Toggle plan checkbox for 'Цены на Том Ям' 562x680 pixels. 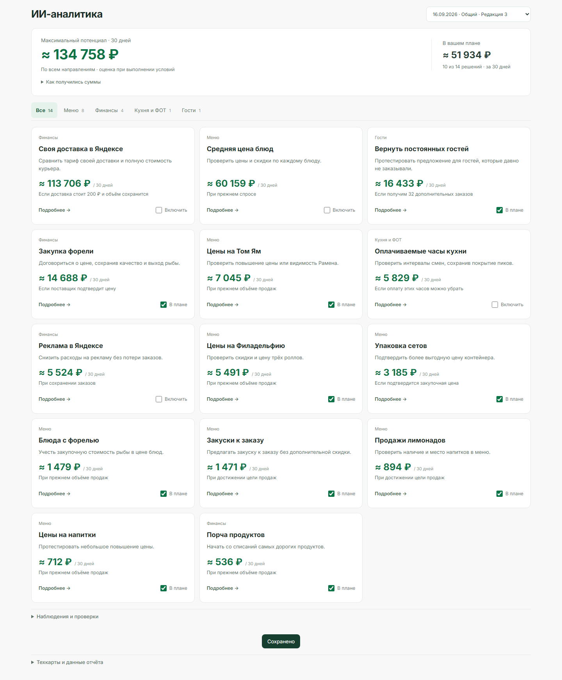[331, 305]
